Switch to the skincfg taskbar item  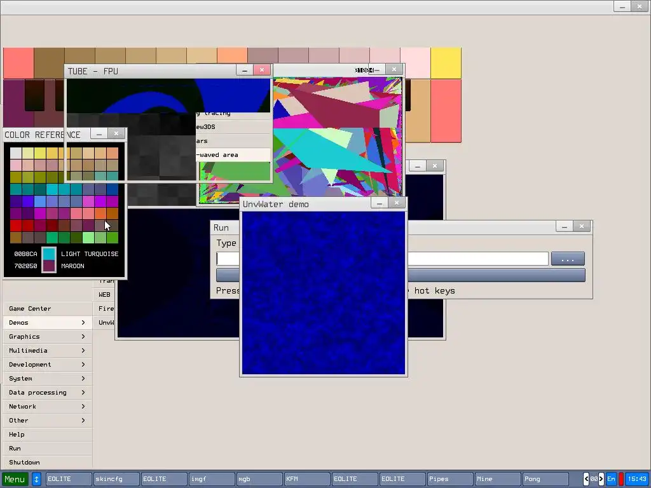[116, 479]
